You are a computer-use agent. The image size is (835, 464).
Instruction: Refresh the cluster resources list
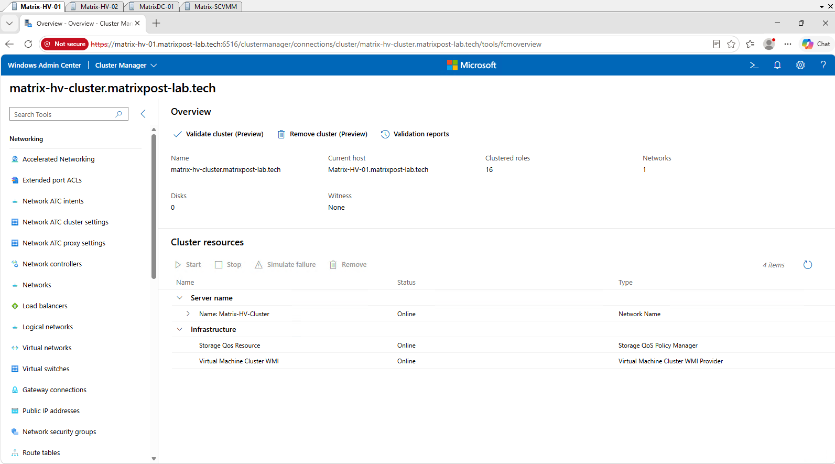[808, 265]
